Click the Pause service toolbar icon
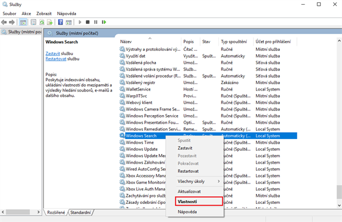This screenshot has width=342, height=222. click(x=96, y=22)
